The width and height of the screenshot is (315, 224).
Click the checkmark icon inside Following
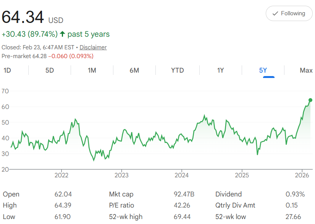(275, 14)
